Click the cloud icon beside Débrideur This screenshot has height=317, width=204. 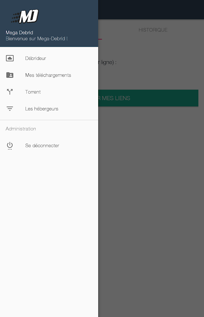pos(10,58)
